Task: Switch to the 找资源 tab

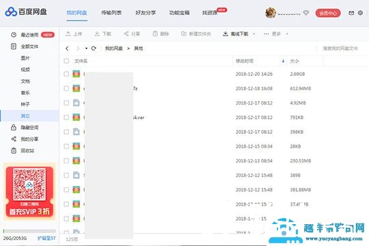Action: 210,13
